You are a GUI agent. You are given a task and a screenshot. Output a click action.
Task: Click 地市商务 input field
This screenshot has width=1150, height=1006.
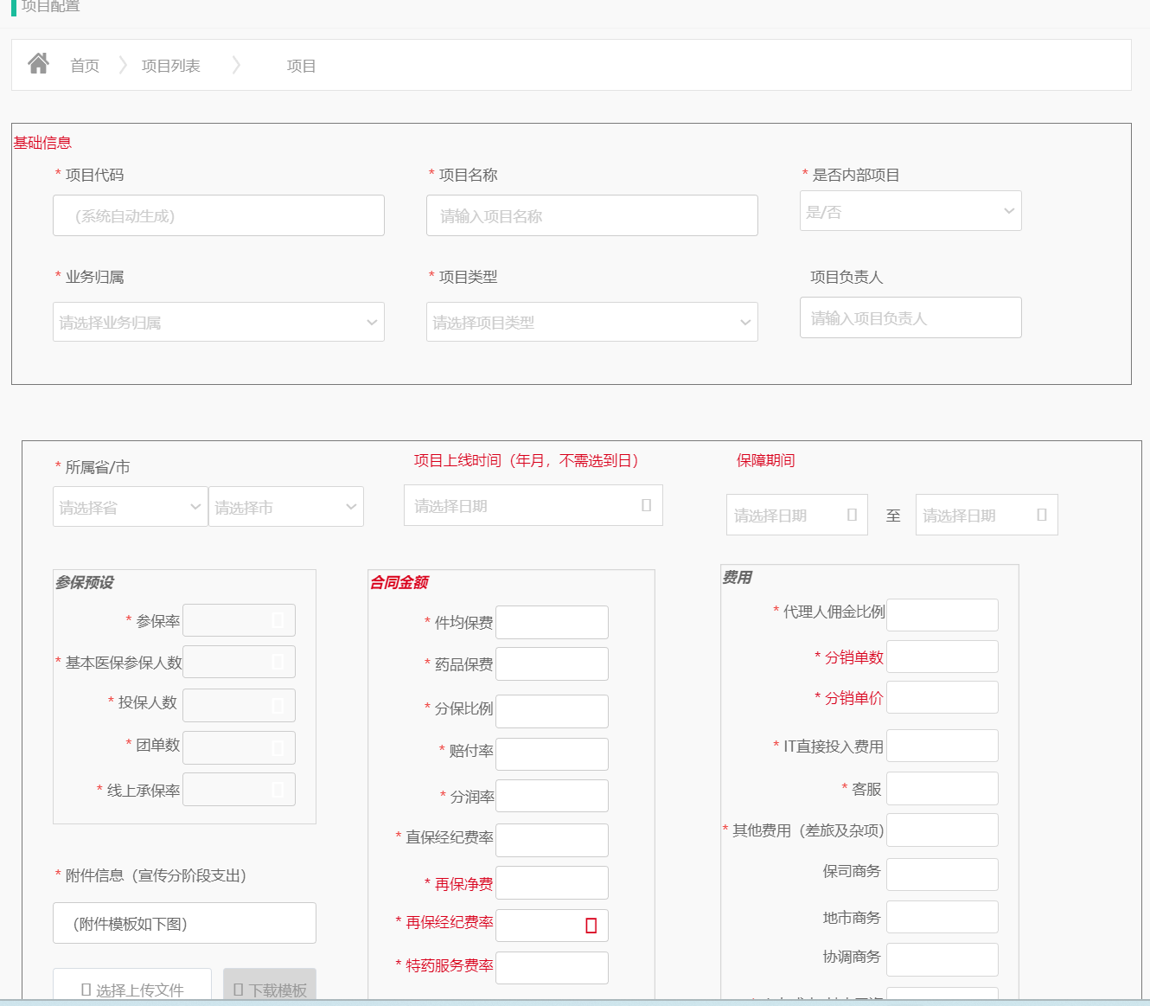pyautogui.click(x=942, y=917)
